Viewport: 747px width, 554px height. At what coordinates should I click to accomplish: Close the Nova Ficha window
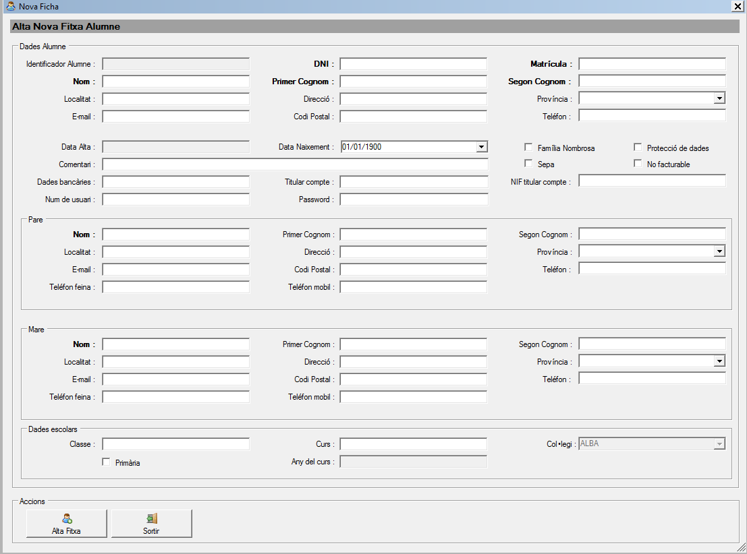pyautogui.click(x=737, y=6)
